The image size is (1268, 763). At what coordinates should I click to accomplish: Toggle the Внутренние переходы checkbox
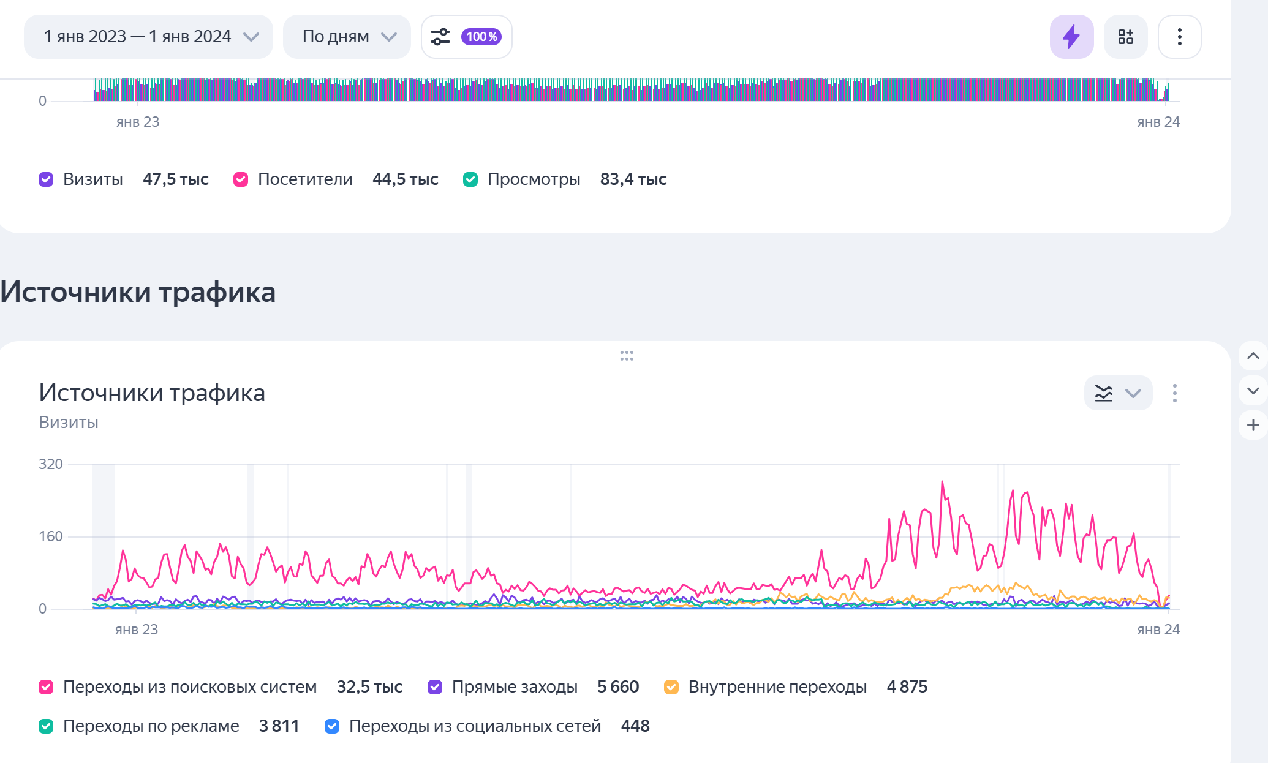(x=671, y=687)
